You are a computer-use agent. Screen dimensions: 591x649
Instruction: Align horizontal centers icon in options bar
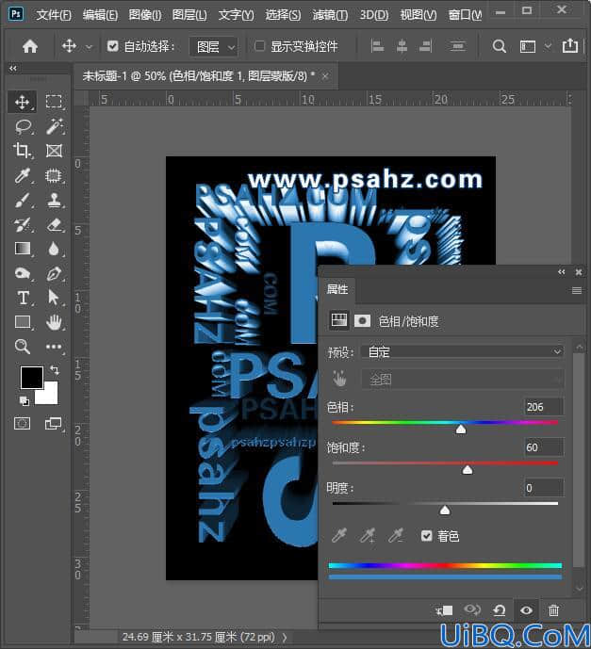point(402,46)
